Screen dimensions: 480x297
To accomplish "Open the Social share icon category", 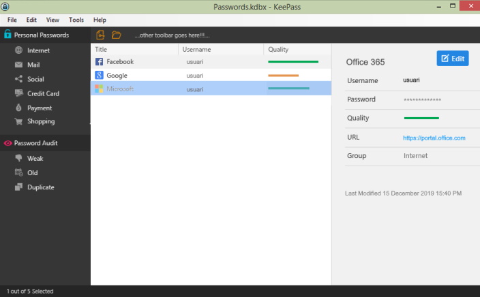I will [19, 79].
